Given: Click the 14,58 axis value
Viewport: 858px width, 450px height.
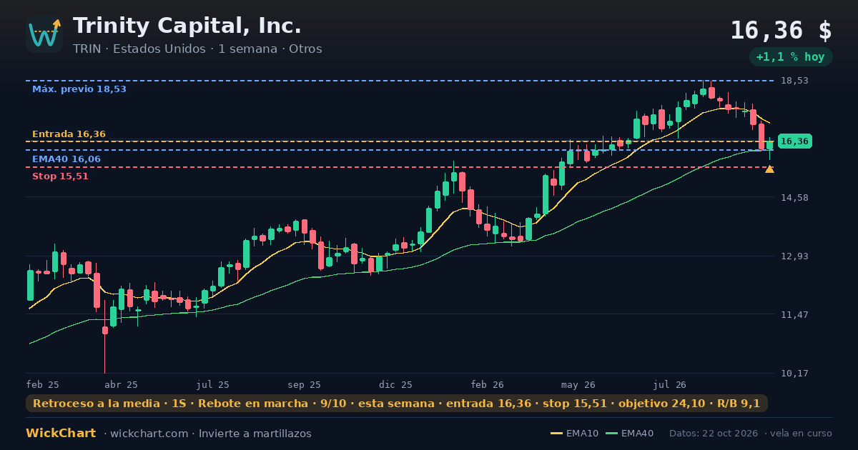Looking at the screenshot, I should pos(794,197).
